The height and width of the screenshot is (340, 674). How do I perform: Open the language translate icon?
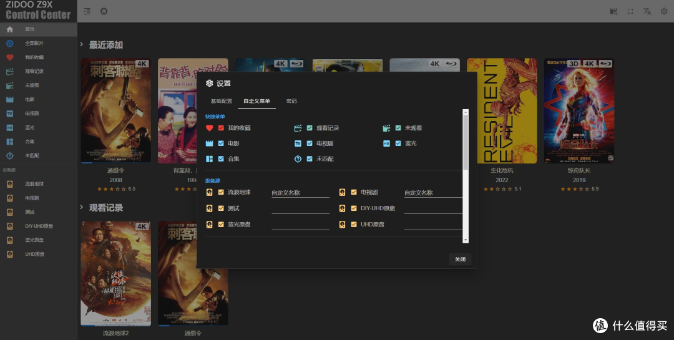coord(647,12)
